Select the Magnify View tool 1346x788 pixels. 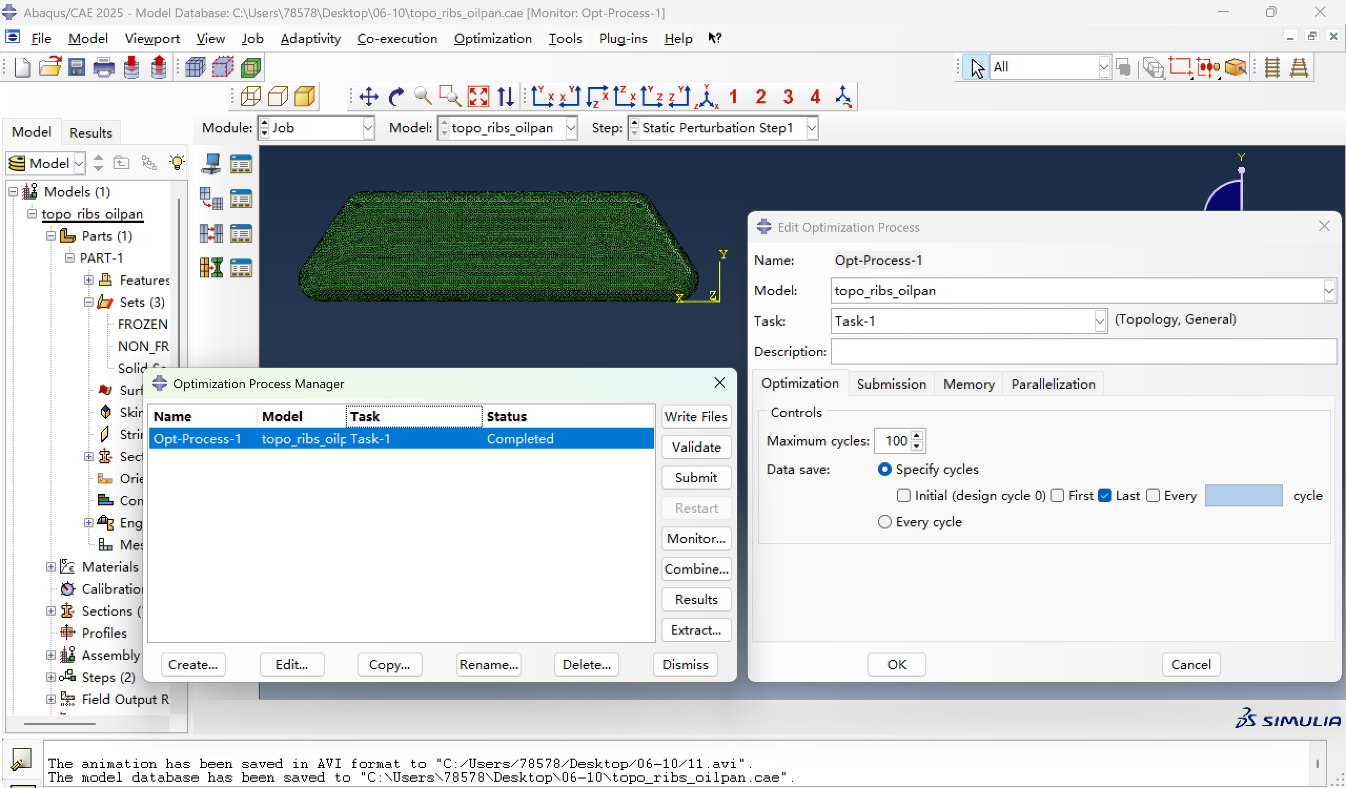423,97
